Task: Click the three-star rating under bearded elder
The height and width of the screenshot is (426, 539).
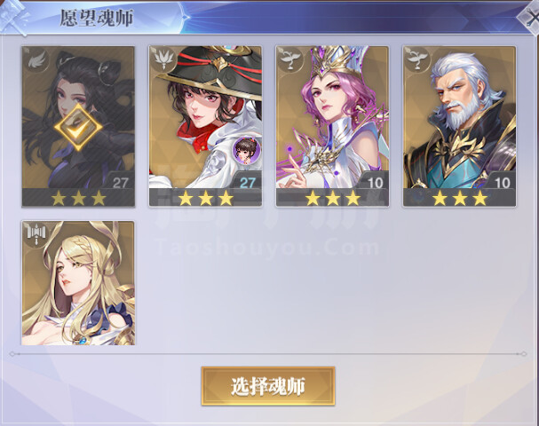Action: pos(460,198)
